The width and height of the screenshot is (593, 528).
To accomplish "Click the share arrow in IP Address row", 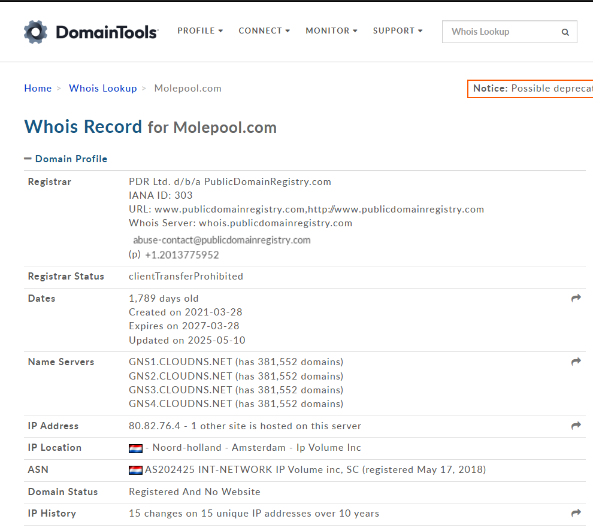I will tap(576, 426).
